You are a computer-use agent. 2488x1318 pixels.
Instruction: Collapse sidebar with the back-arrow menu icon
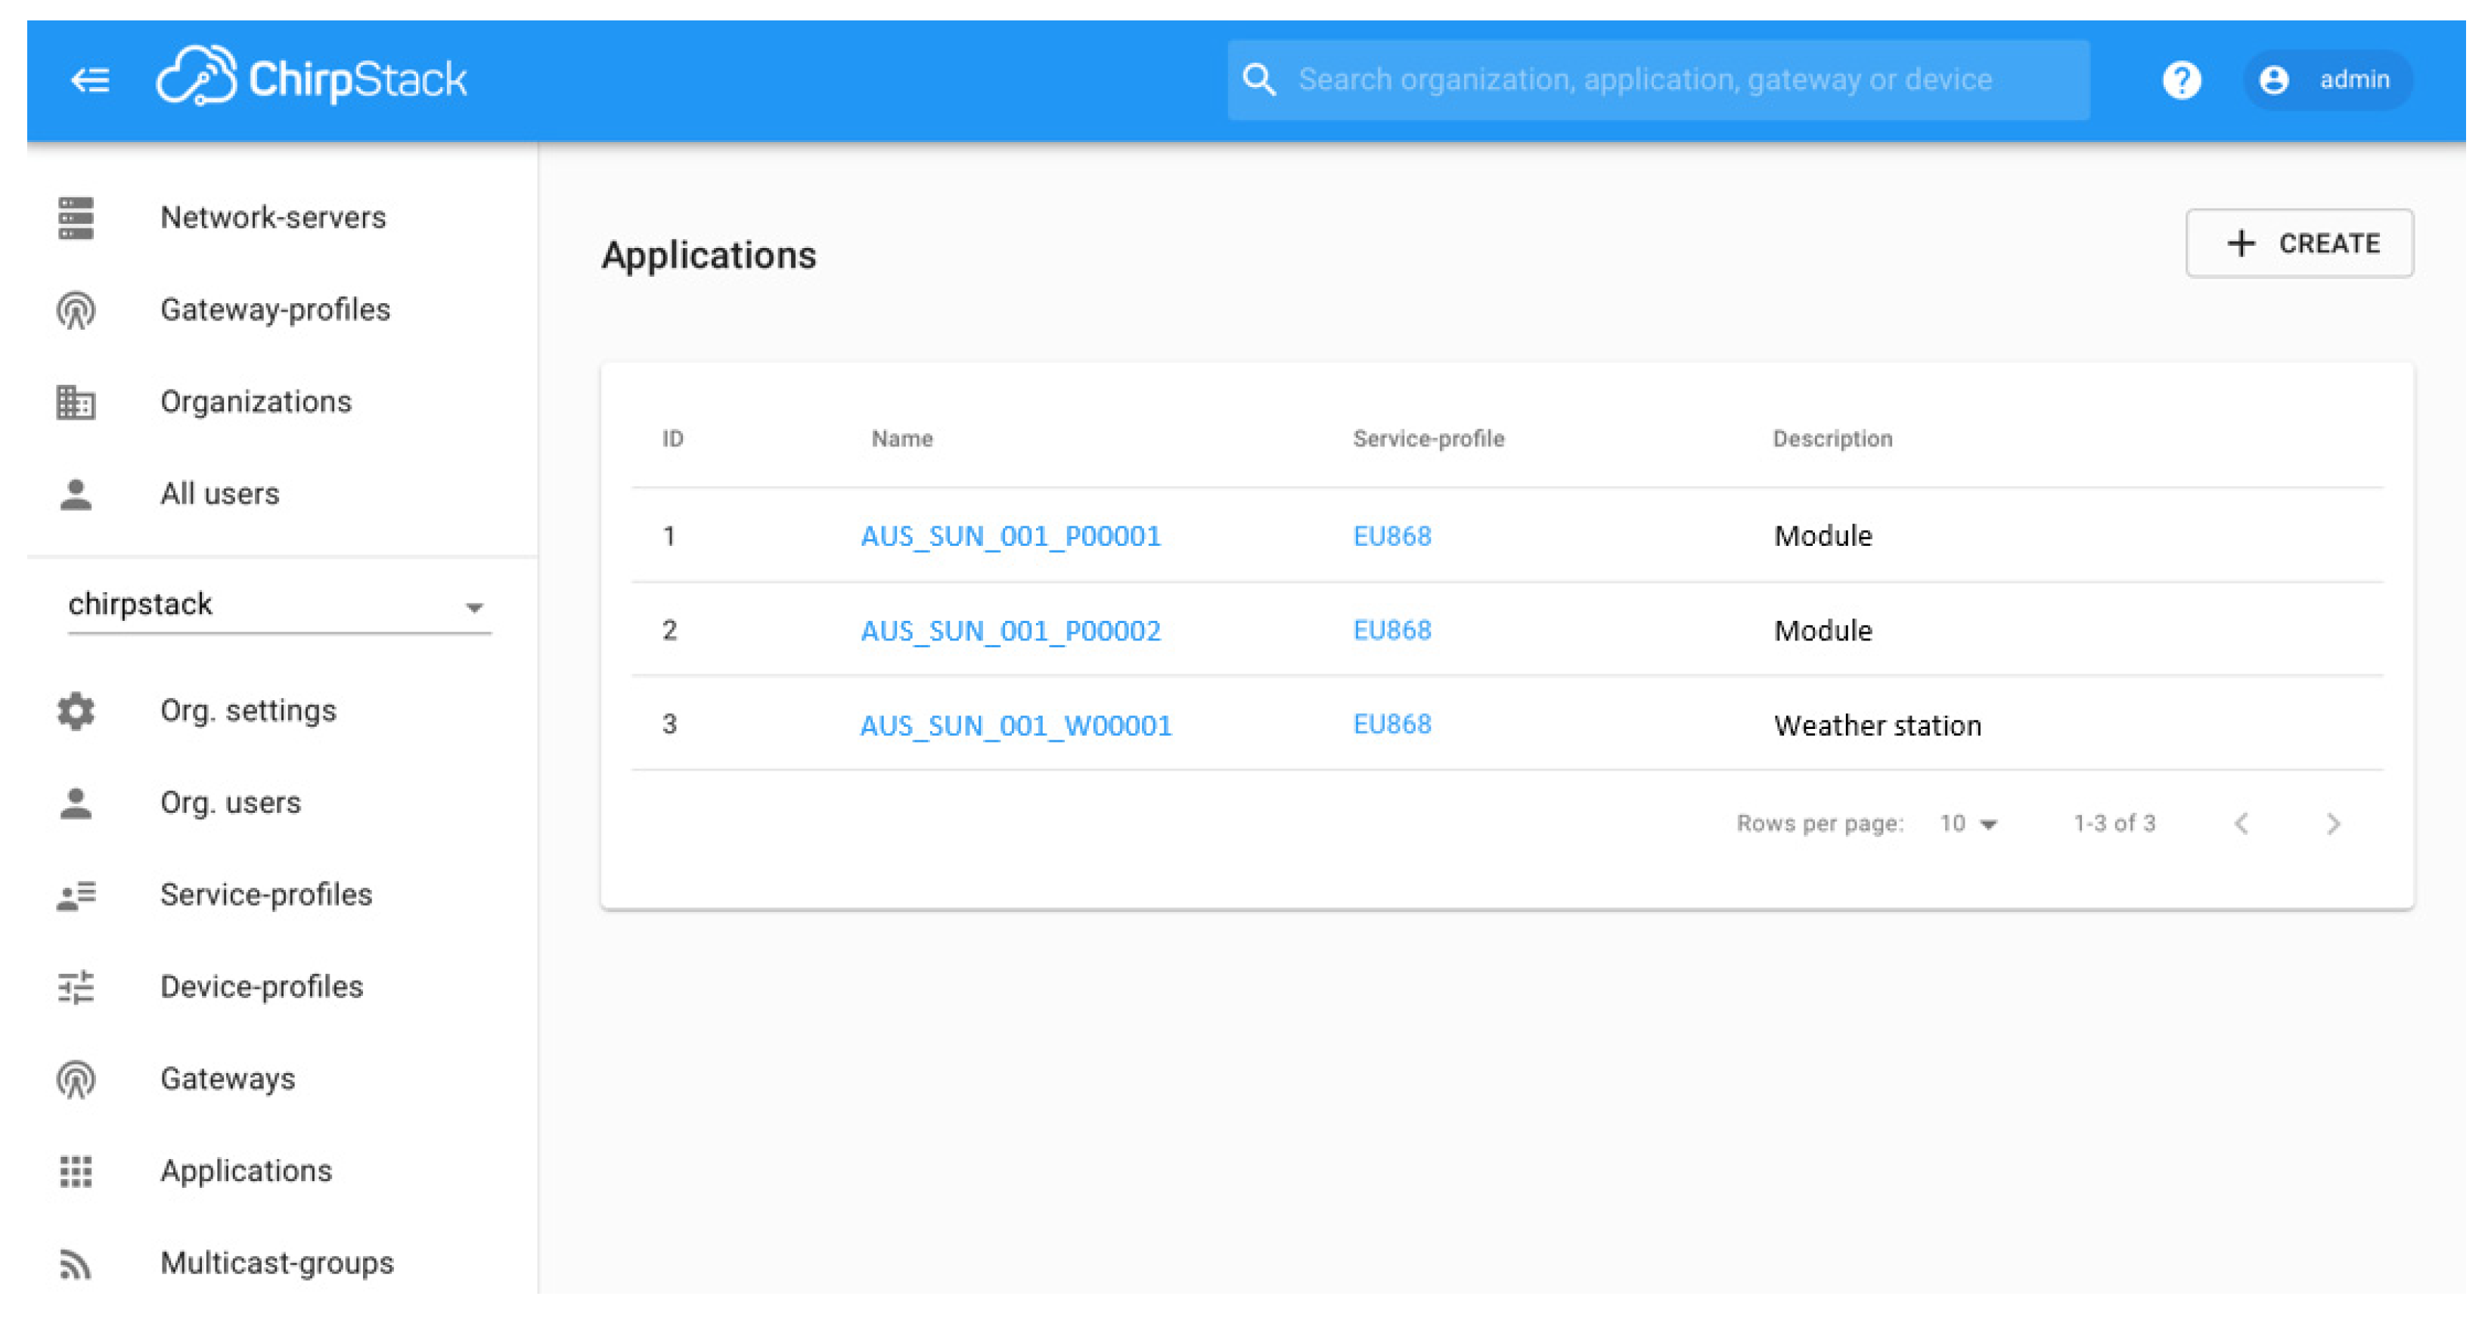(x=90, y=79)
